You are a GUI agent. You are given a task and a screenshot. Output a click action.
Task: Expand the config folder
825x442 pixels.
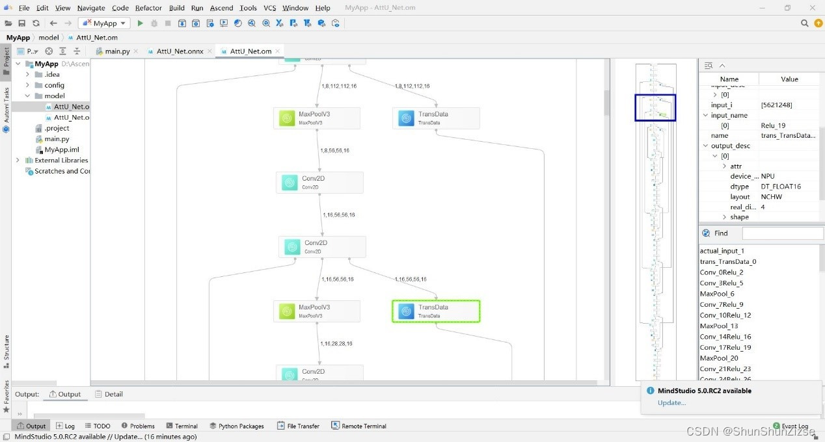(x=27, y=85)
